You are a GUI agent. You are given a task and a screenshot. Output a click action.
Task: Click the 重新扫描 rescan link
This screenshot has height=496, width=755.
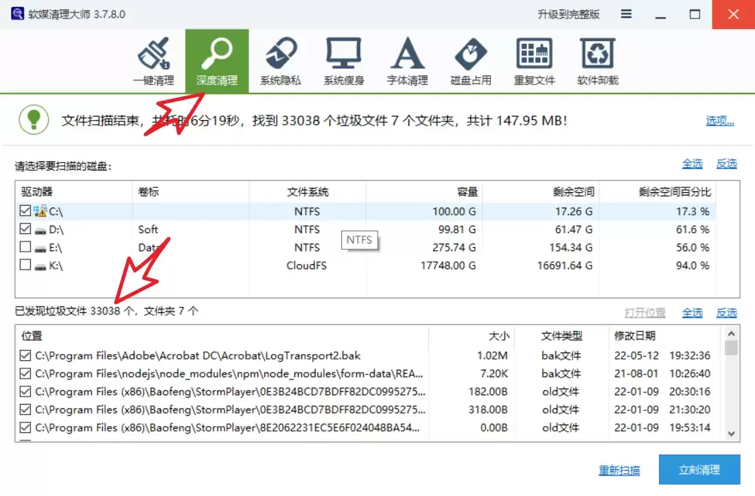619,470
